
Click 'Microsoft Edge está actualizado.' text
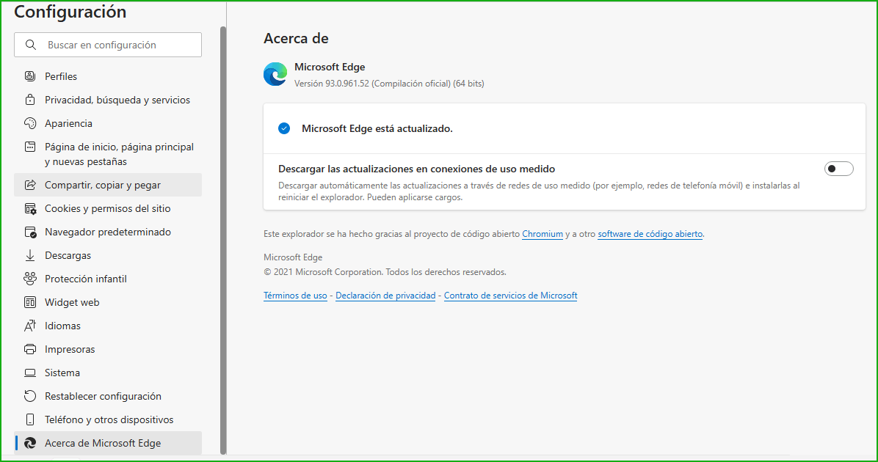click(377, 128)
